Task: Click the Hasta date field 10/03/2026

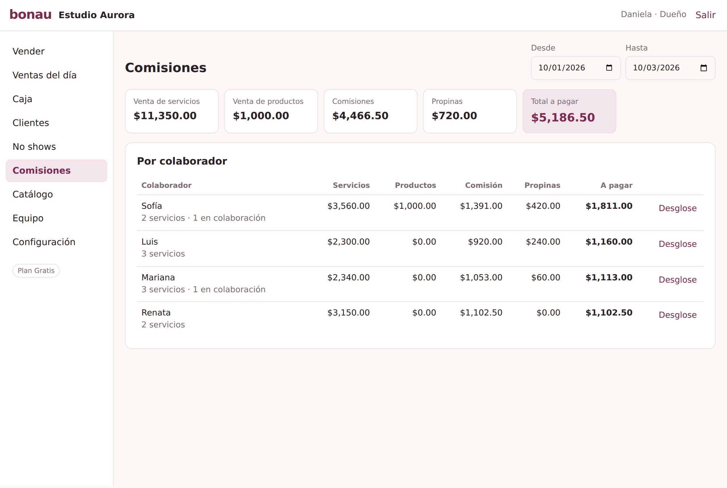Action: [x=670, y=68]
